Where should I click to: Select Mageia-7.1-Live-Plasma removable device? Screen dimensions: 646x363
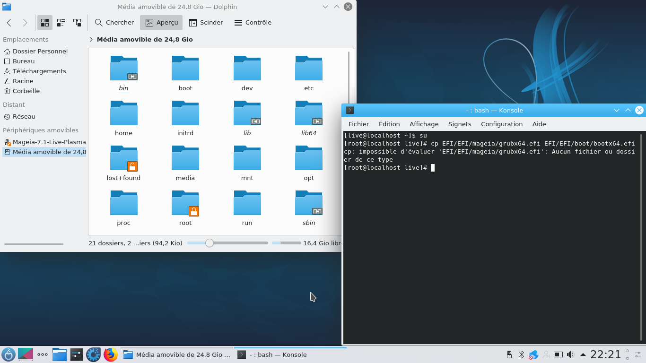click(x=44, y=142)
